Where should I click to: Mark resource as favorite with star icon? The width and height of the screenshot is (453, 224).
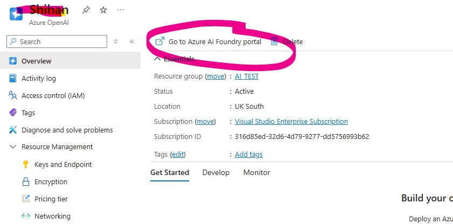click(103, 10)
